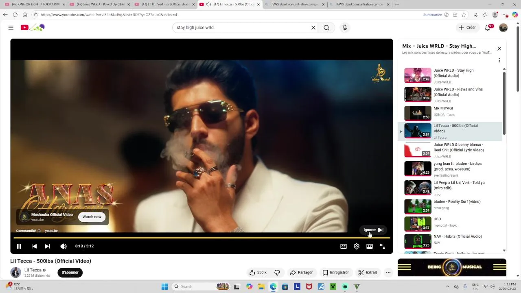Screen dimensions: 521x293
Task: Open the Mix playlist three-dot options
Action: (x=499, y=60)
